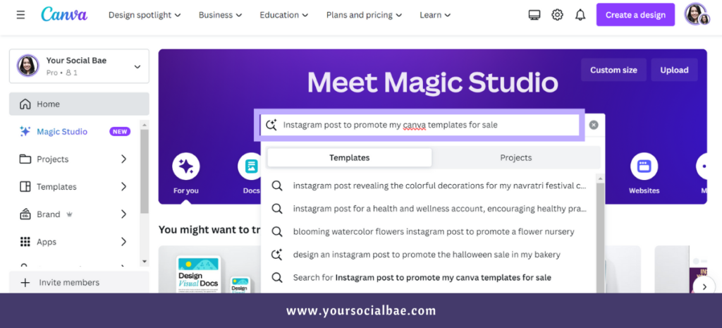
Task: Click the next arrow on the carousel
Action: [704, 286]
